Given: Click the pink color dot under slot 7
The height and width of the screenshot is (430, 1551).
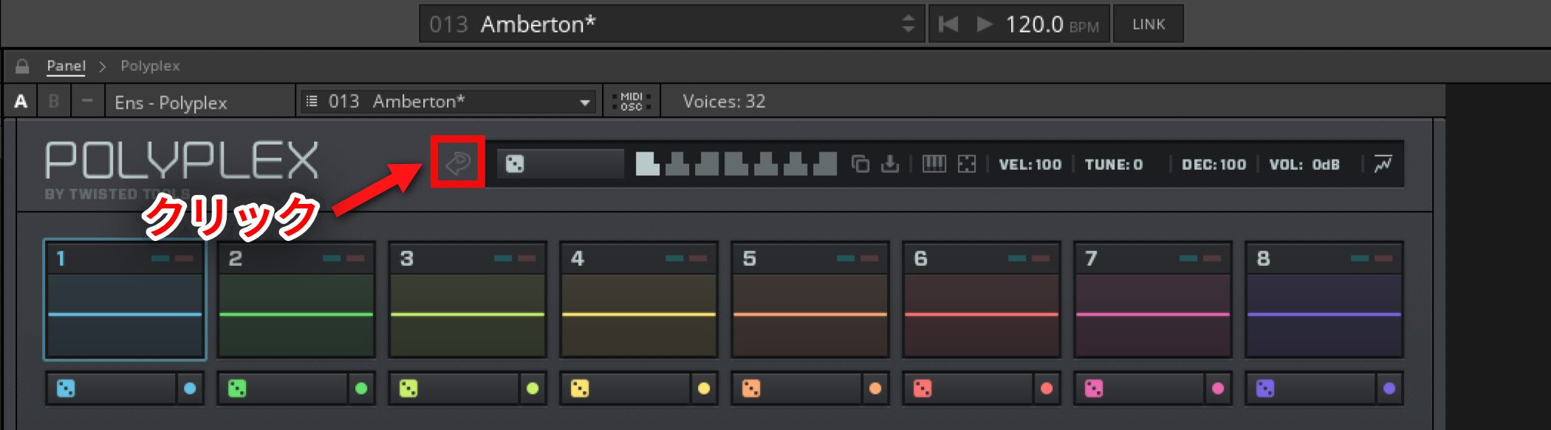Looking at the screenshot, I should click(1218, 388).
